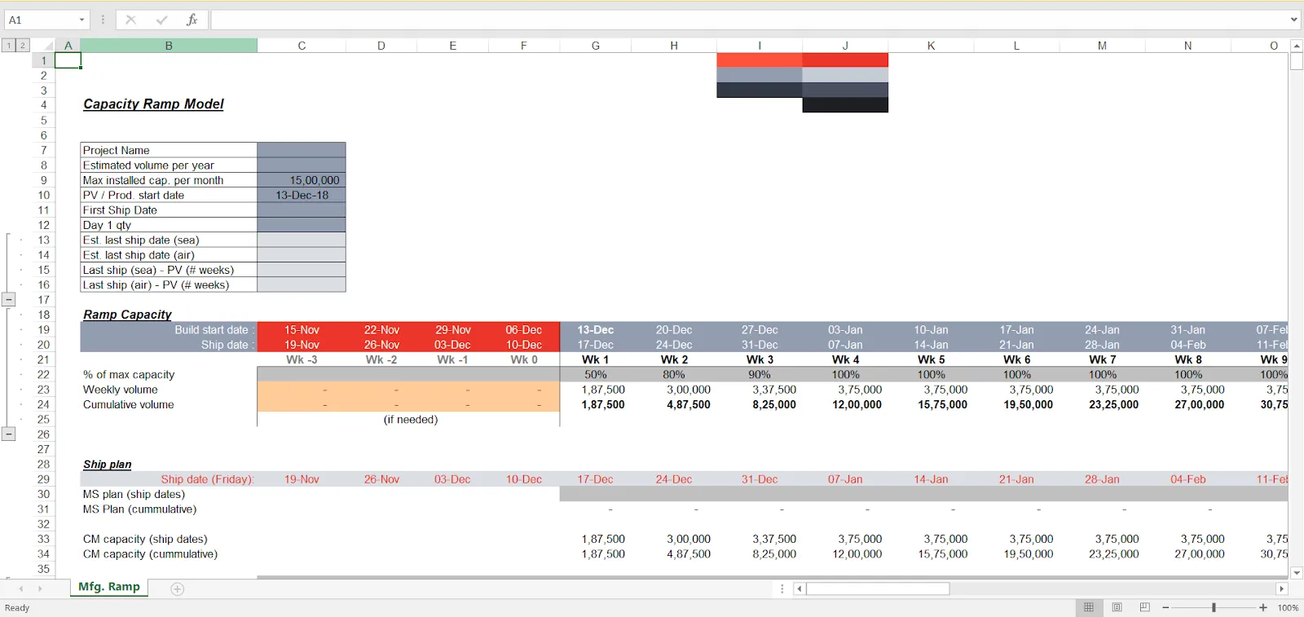Select Est. last ship date (sea) label
Image resolution: width=1304 pixels, height=617 pixels.
(169, 240)
